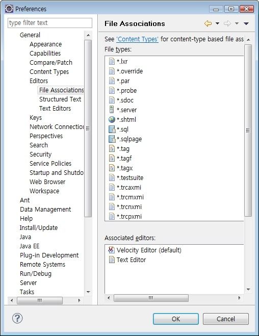259x336 pixels.
Task: Click the preference tree vertical scrollbar thumb
Action: 88,128
